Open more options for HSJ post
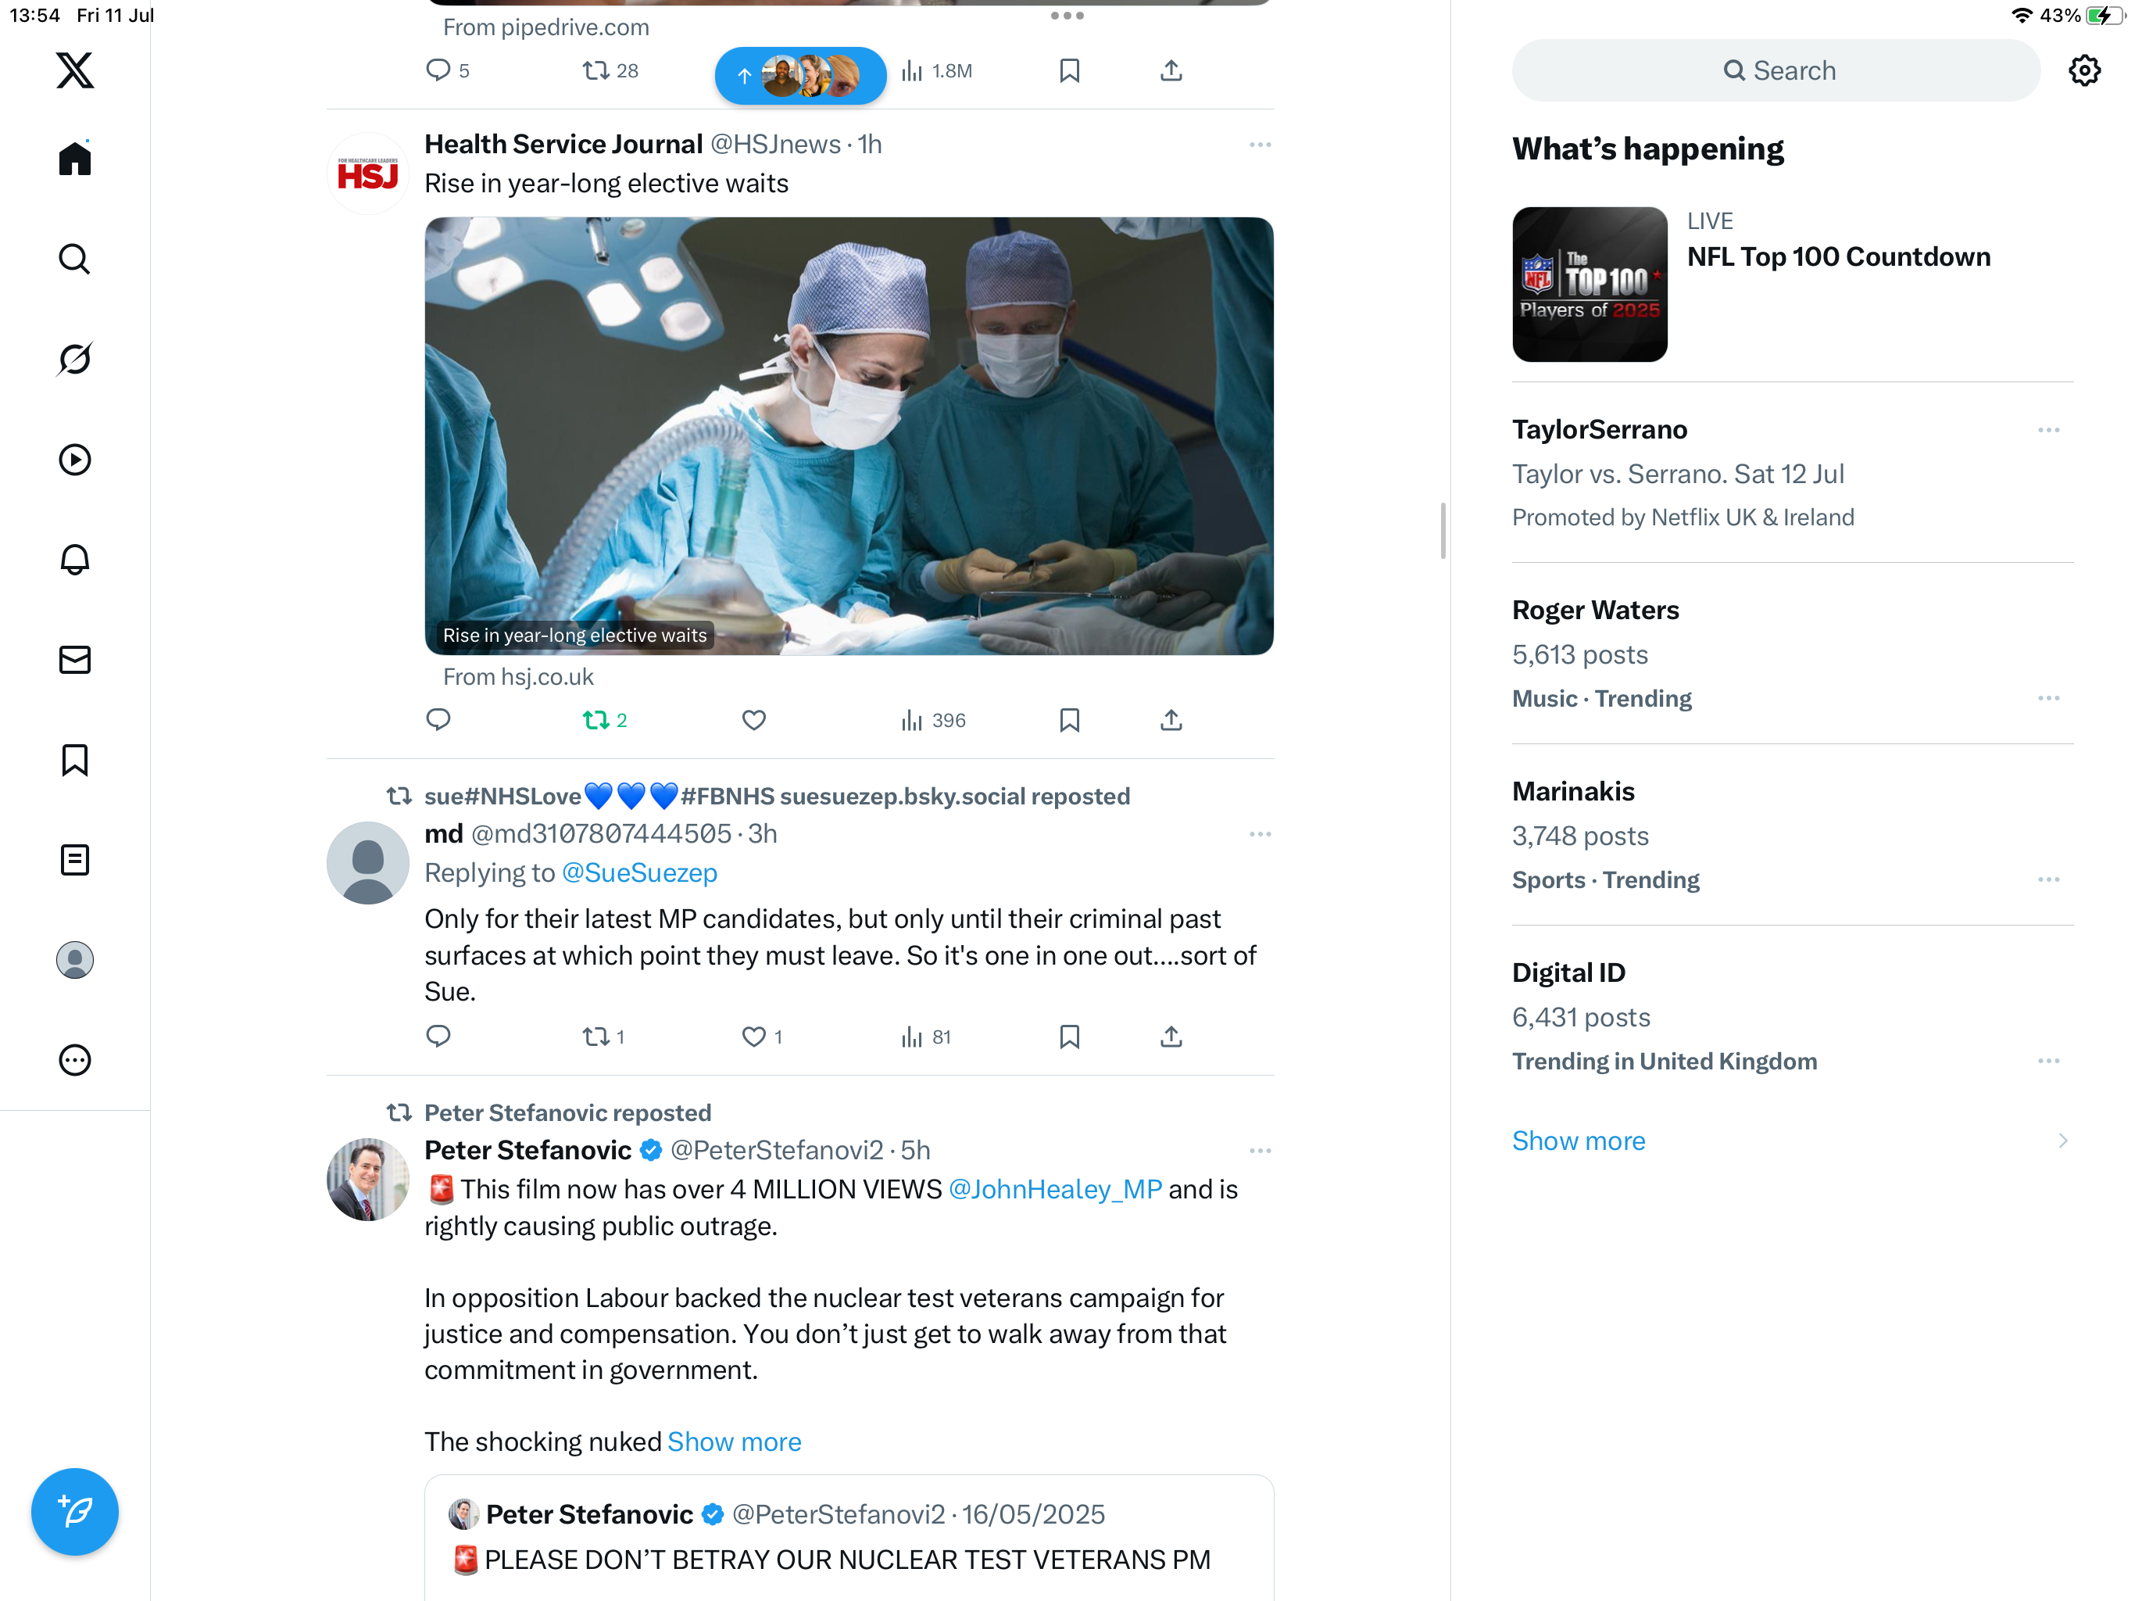 coord(1260,145)
